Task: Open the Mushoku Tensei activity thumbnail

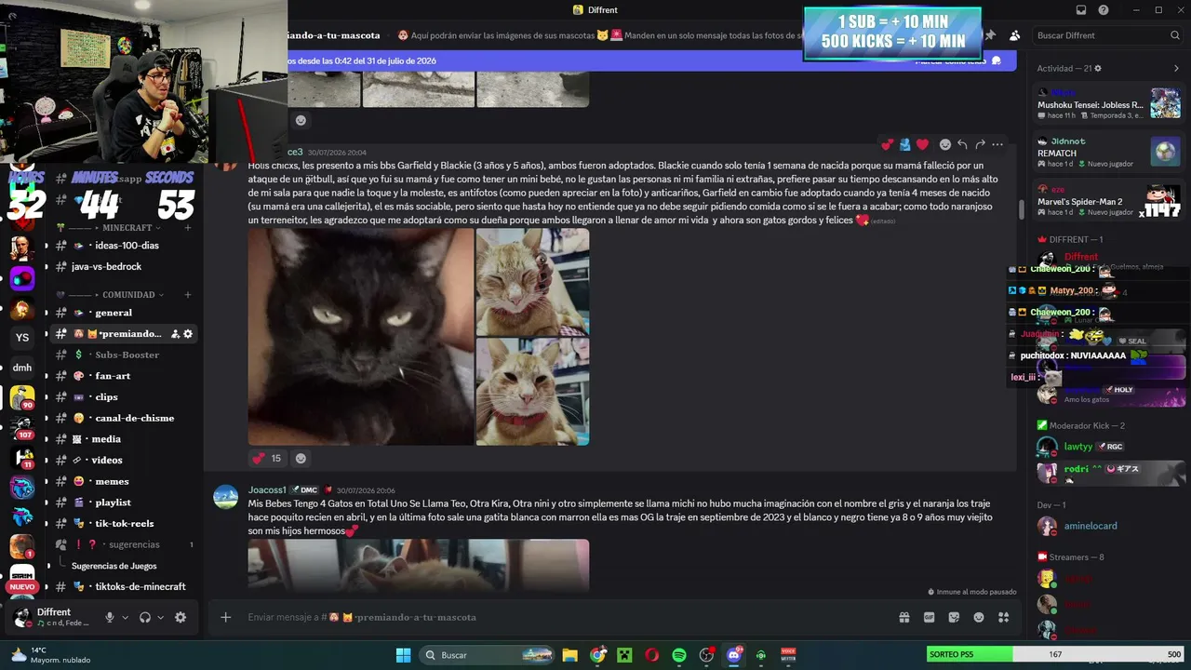Action: tap(1165, 103)
